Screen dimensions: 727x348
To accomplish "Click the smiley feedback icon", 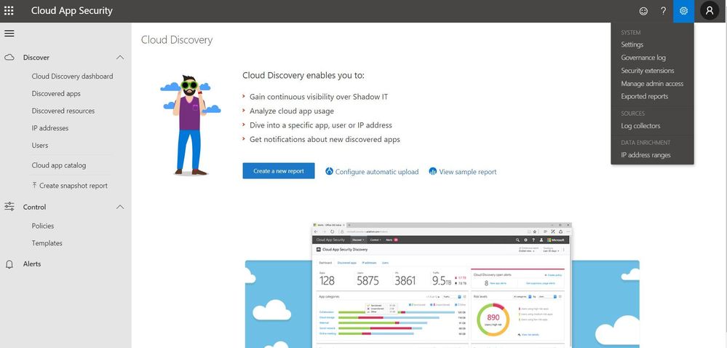I will tap(643, 11).
